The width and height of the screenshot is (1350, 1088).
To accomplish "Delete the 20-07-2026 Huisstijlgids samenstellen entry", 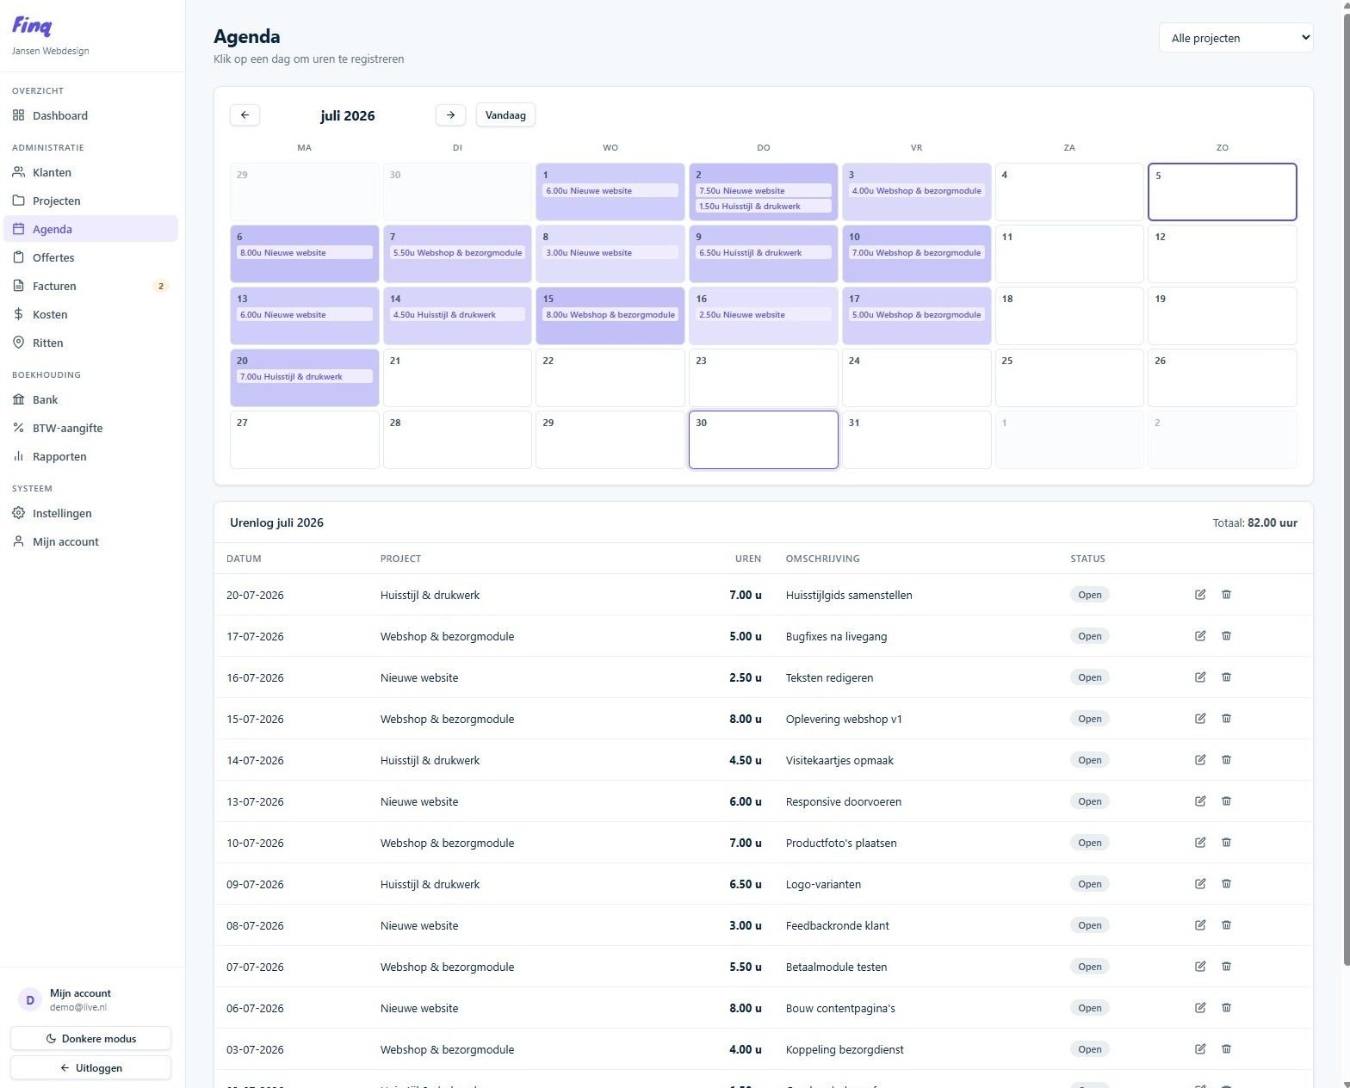I will pos(1226,595).
